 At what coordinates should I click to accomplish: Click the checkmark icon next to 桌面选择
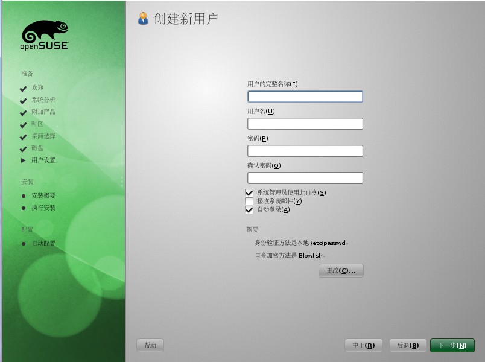23,137
